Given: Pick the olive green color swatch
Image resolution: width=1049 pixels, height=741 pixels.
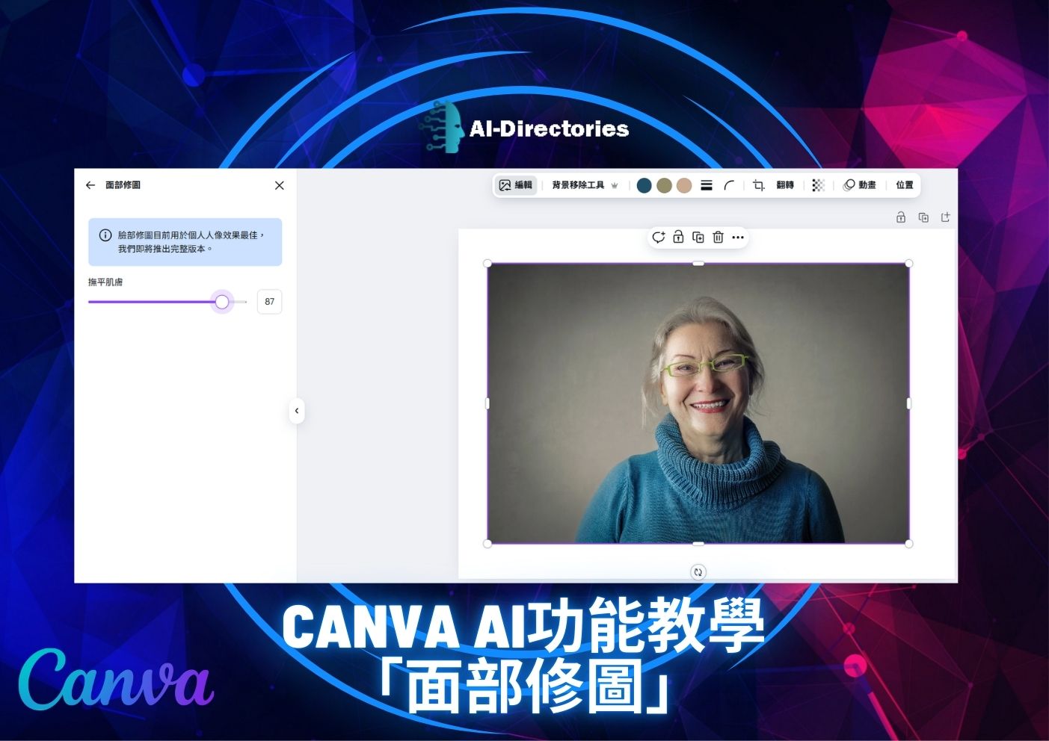Looking at the screenshot, I should pos(664,185).
